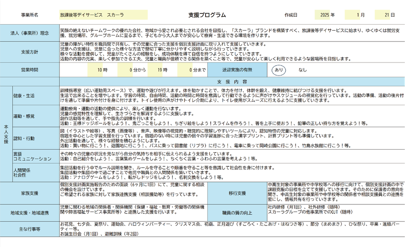Select the 本人支援 vertical header cell
Viewport: 405px width, 247px height.
point(6,134)
